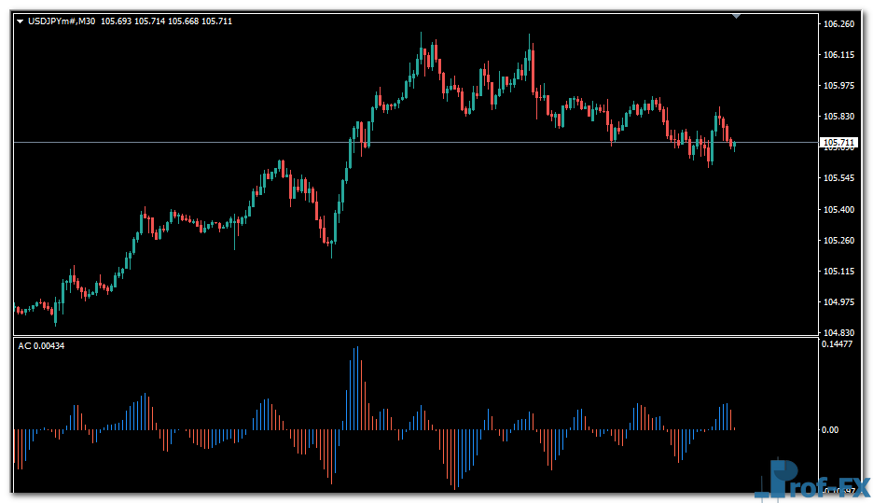Click the candle at the 105.260 dip
Image resolution: width=873 pixels, height=503 pixels.
tap(331, 241)
